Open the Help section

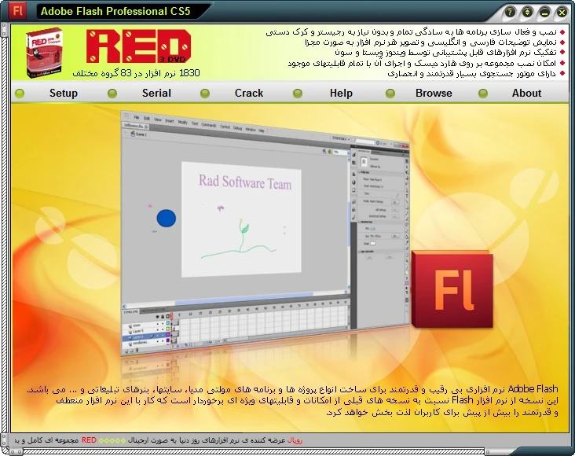coord(341,93)
